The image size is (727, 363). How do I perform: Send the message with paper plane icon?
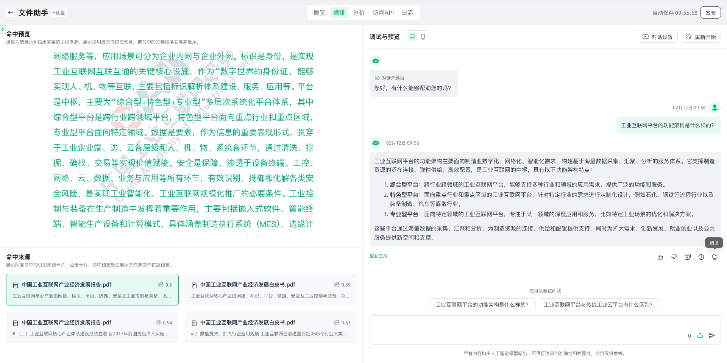tap(712, 335)
